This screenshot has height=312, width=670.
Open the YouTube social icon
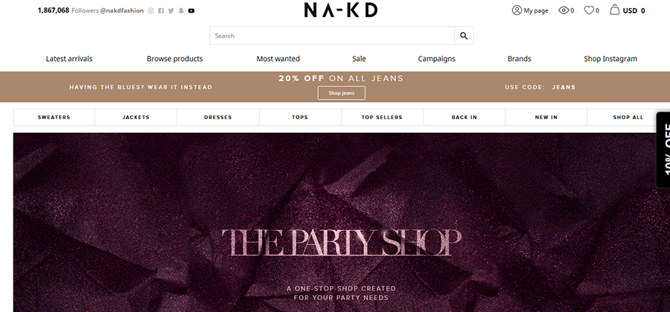point(191,10)
